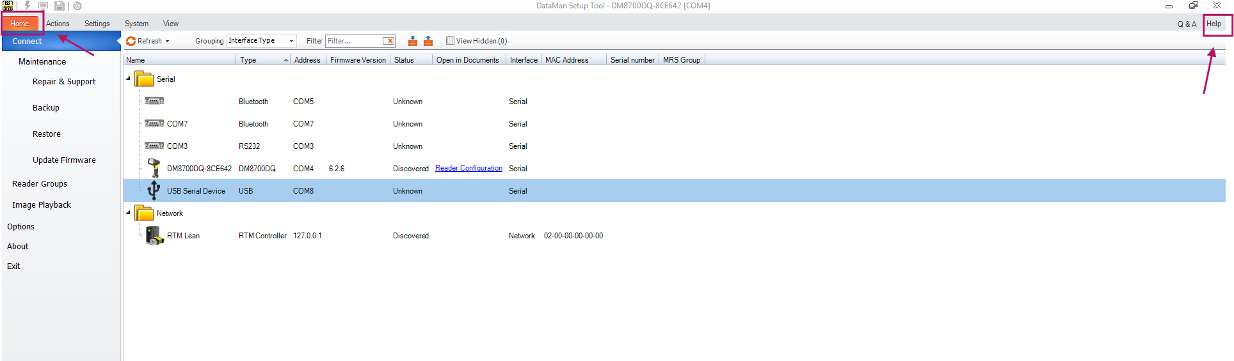The height and width of the screenshot is (361, 1234).
Task: Click the save disk icon in title bar
Action: [59, 6]
